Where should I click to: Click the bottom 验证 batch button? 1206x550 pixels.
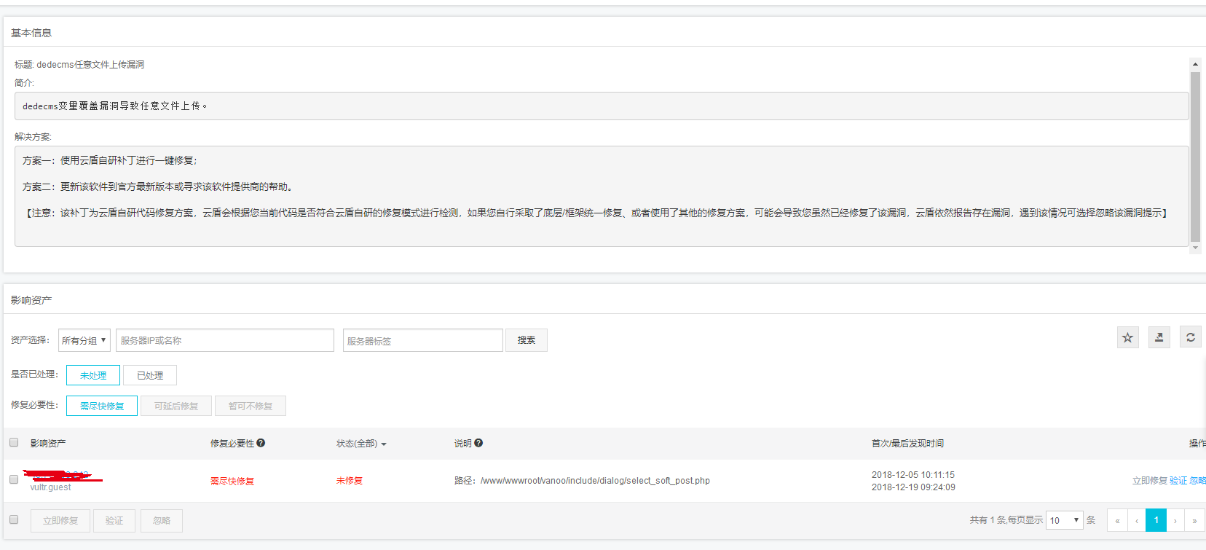tap(114, 520)
